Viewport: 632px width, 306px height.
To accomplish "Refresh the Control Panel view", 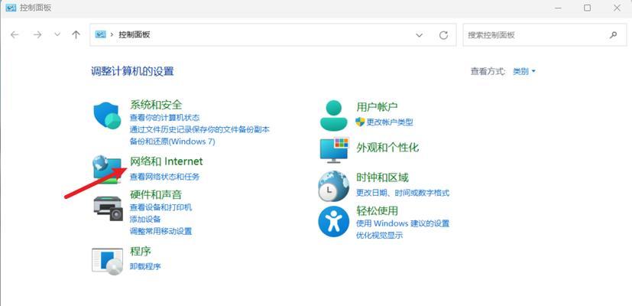I will (x=443, y=35).
